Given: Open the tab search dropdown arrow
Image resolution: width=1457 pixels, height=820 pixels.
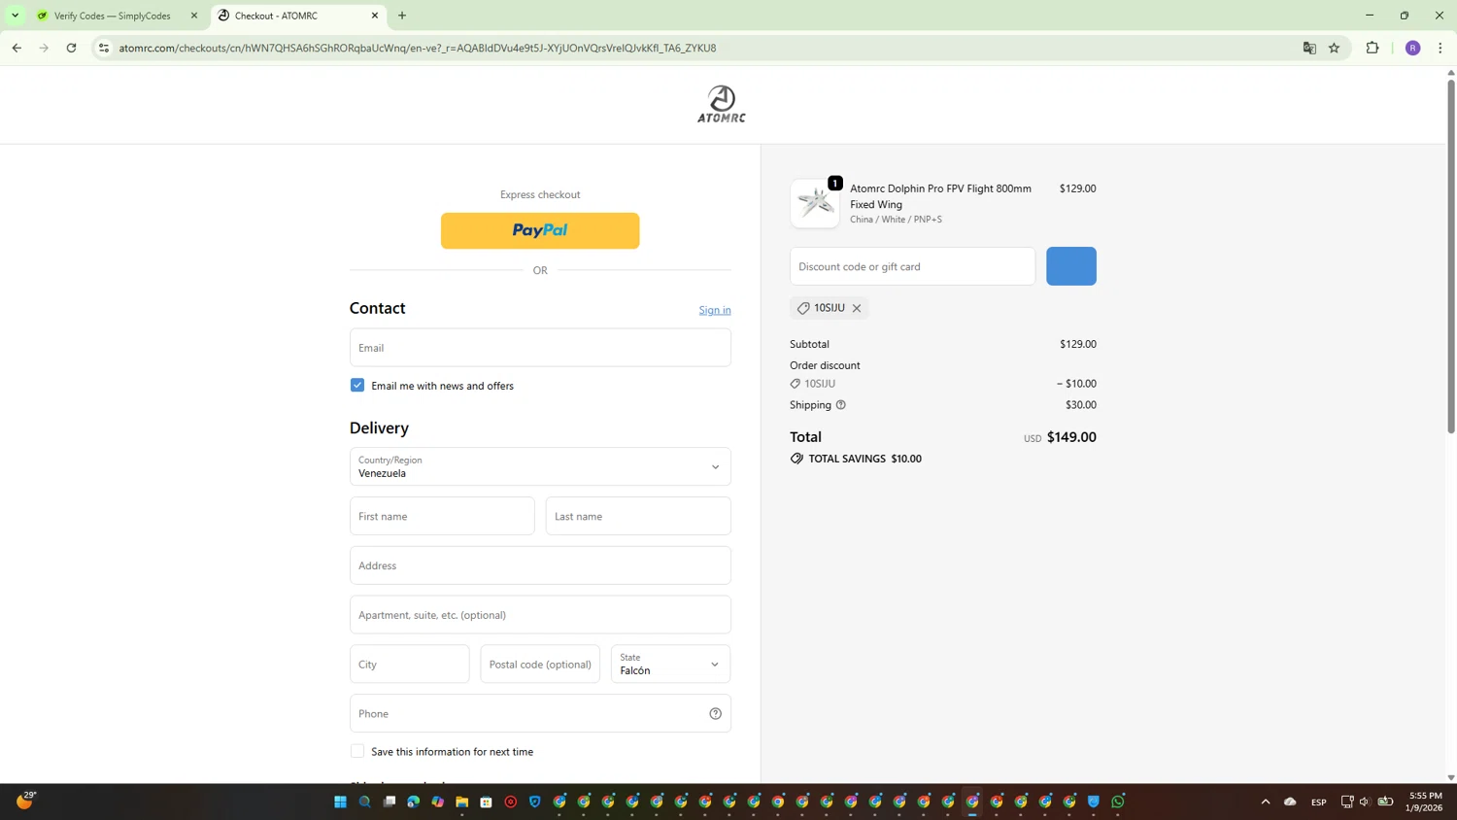Looking at the screenshot, I should point(16,16).
